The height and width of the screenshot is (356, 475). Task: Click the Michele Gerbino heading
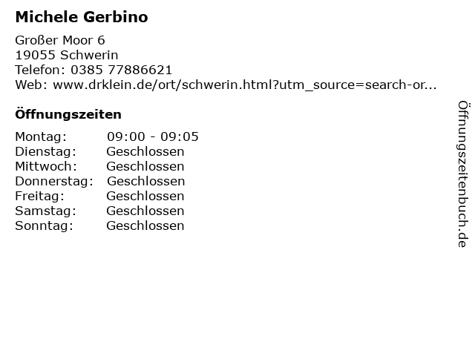click(82, 17)
